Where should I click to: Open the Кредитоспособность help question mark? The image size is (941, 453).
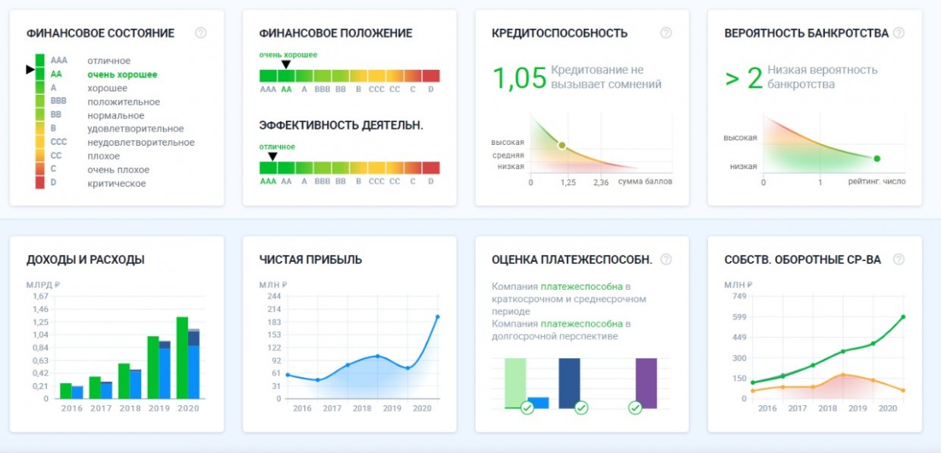click(666, 33)
